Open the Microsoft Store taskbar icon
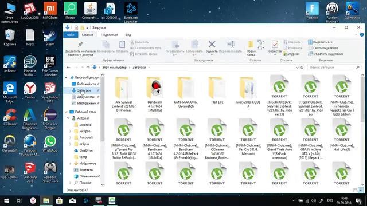 (x=59, y=201)
